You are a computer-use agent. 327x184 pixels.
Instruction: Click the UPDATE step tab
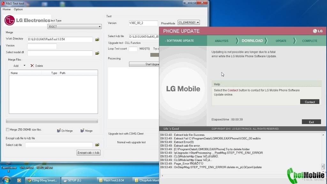tap(281, 41)
